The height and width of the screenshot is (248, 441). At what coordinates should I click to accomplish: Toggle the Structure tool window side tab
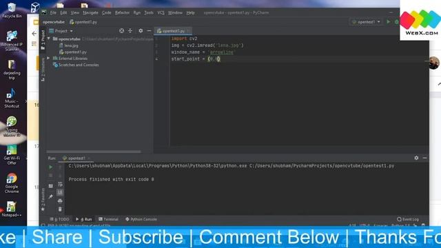pyautogui.click(x=43, y=70)
